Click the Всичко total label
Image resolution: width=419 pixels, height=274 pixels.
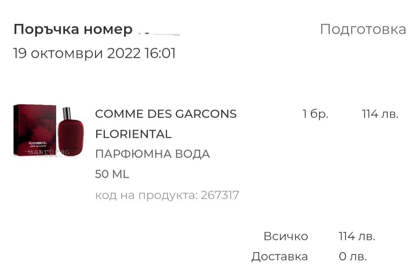[286, 236]
